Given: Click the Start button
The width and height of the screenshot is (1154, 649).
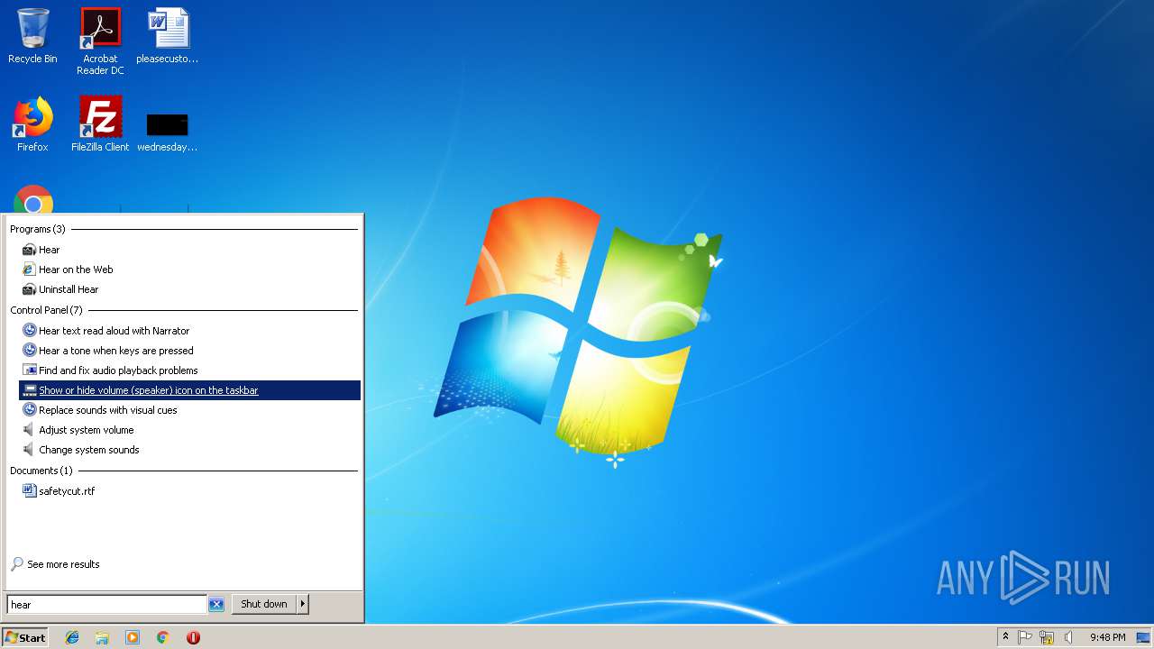Looking at the screenshot, I should [x=25, y=637].
